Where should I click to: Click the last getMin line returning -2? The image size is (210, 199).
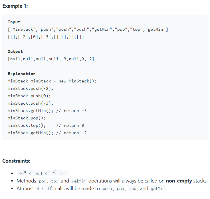pos(47,133)
